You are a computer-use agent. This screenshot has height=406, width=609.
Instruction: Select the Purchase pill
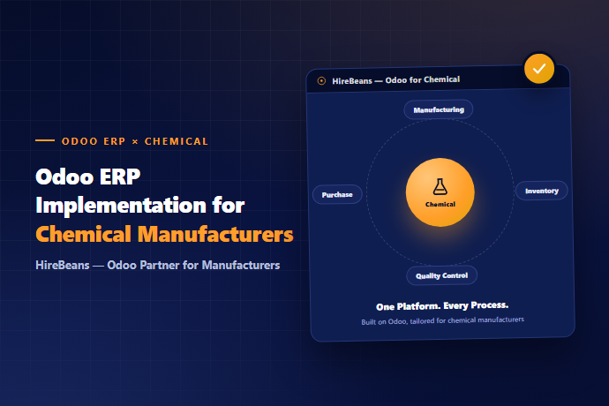coord(337,194)
